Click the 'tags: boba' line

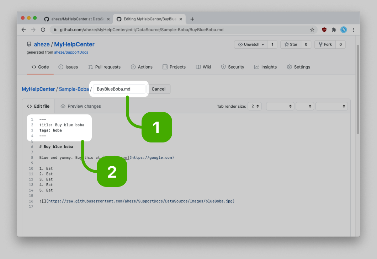tap(51, 130)
